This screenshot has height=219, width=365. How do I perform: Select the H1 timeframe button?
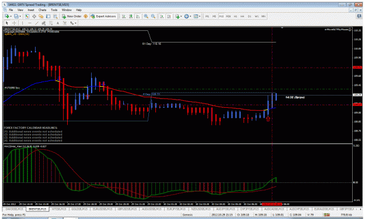[235, 16]
